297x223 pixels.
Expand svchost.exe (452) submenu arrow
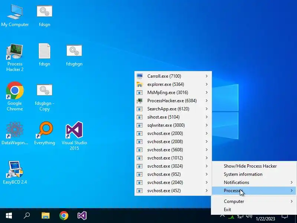[x=207, y=190]
